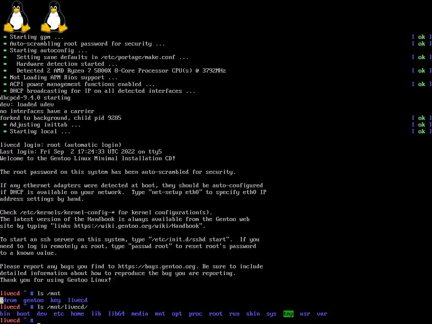Click 'Welcome to the Gentoo Linux Minimal Installation CD!'
This screenshot has height=324, width=432.
pyautogui.click(x=88, y=159)
